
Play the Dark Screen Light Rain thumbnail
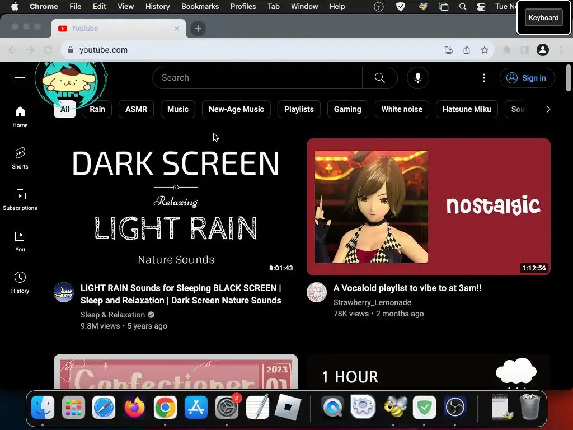(x=175, y=207)
